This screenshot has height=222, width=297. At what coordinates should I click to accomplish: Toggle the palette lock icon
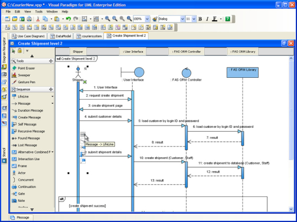point(19,50)
